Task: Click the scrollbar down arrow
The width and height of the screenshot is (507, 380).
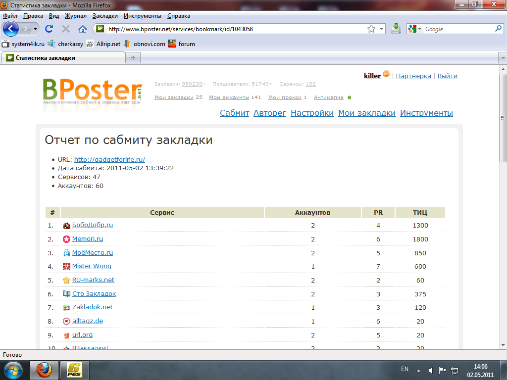Action: (503, 345)
